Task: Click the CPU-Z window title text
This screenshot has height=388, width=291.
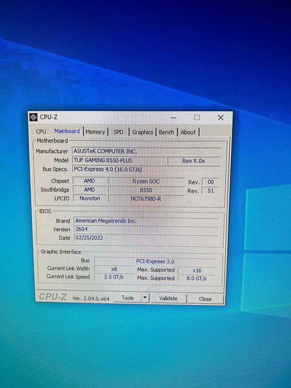Action: pyautogui.click(x=48, y=117)
